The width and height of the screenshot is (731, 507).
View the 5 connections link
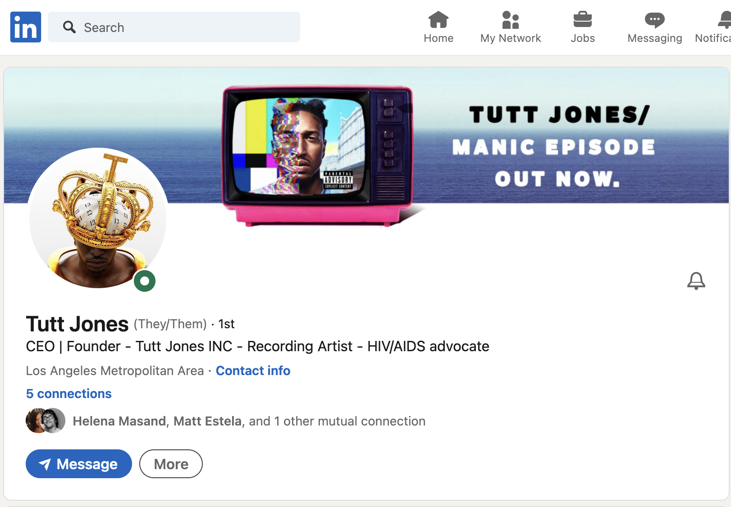pos(69,394)
